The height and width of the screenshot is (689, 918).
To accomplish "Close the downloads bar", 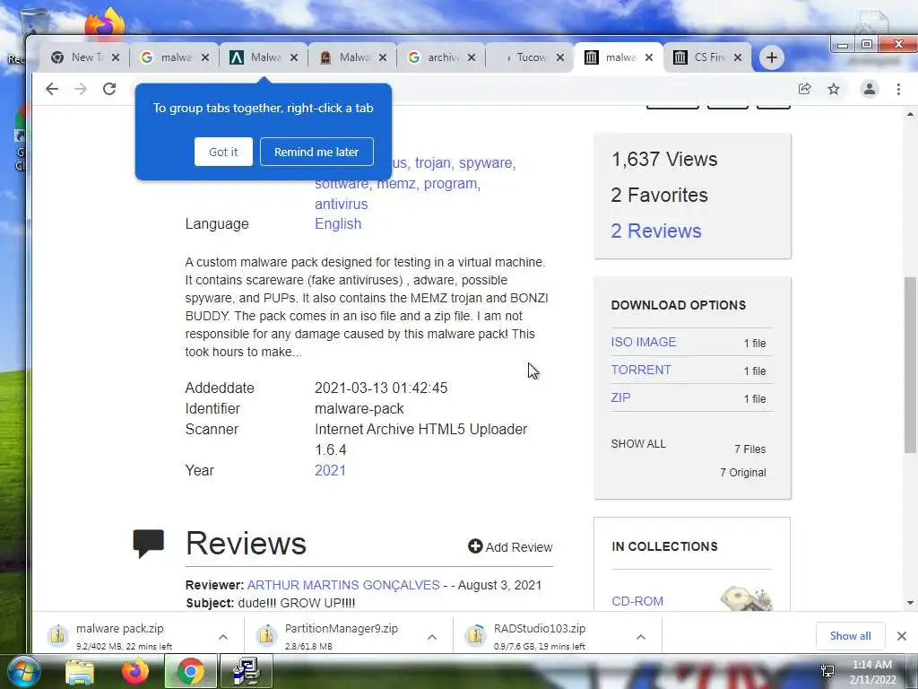I will pyautogui.click(x=902, y=636).
